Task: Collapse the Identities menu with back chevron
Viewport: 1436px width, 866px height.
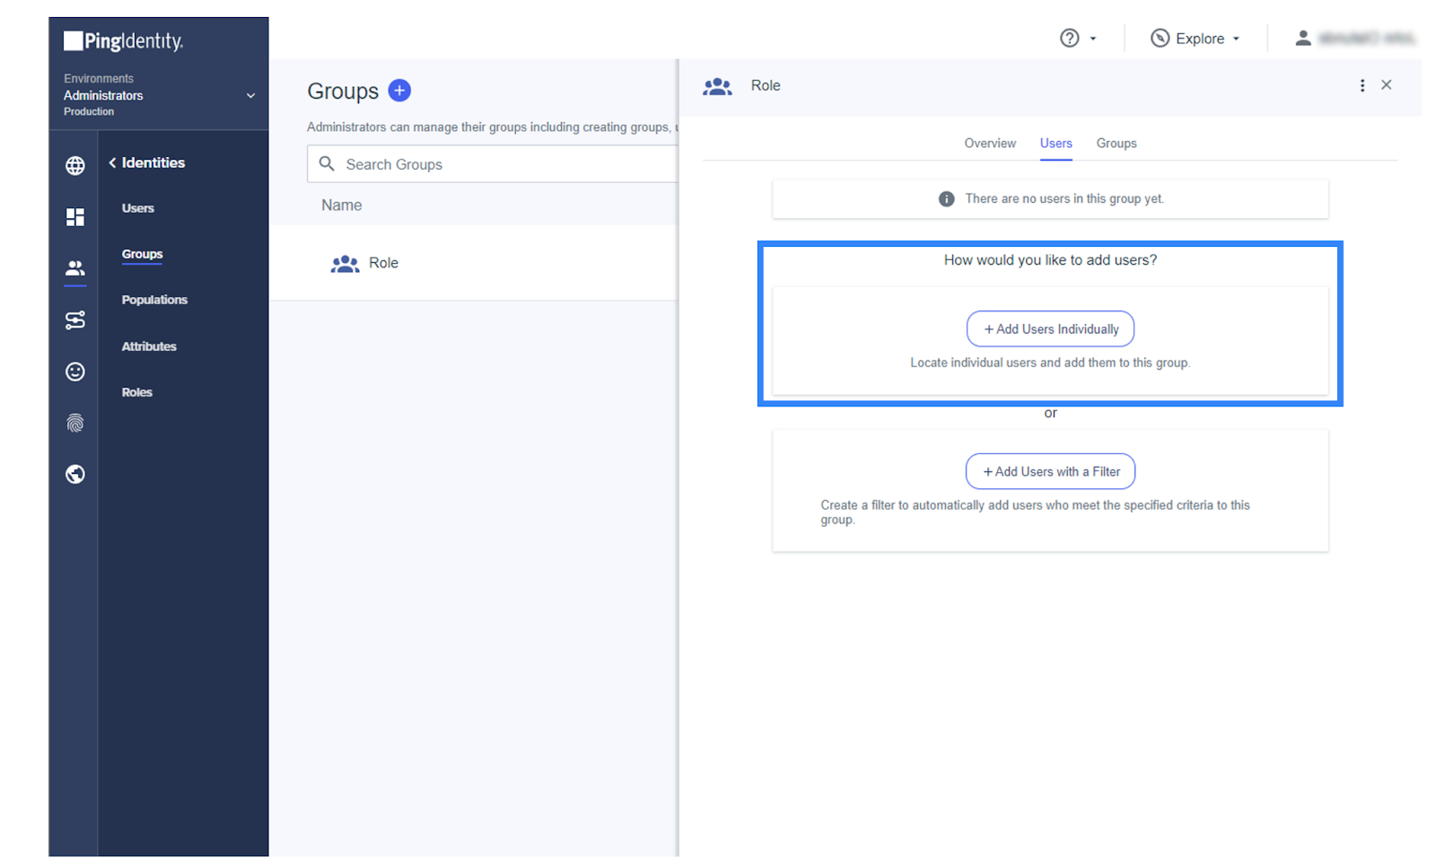Action: pos(112,162)
